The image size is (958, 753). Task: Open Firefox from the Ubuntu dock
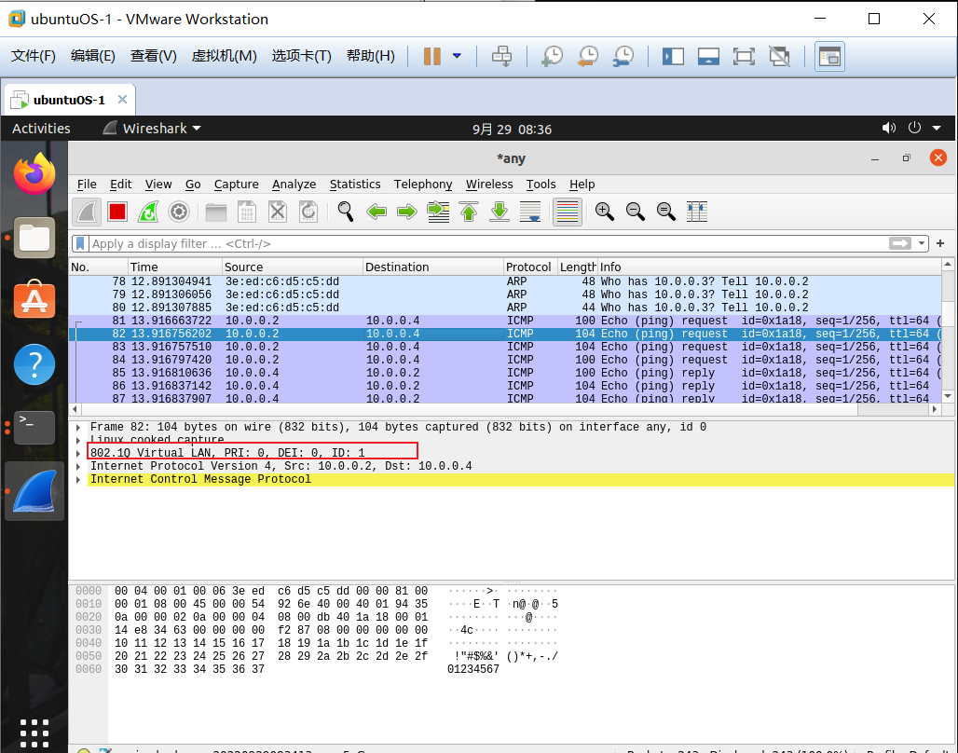(x=34, y=174)
